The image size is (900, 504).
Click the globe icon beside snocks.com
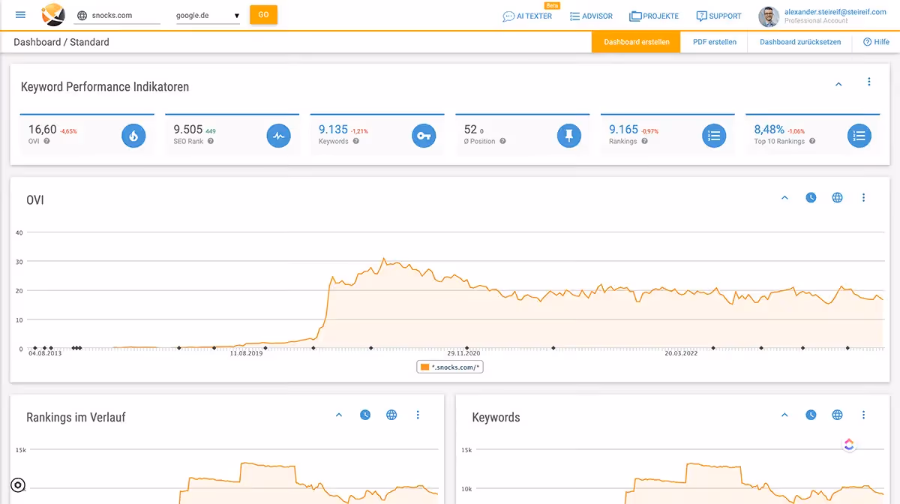pyautogui.click(x=82, y=15)
